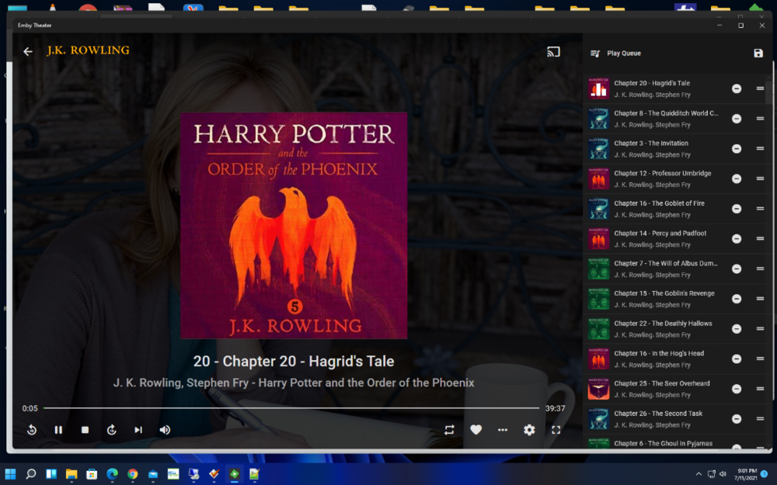Click the playback progress slider
Viewport: 777px width, 485px height.
click(x=291, y=408)
